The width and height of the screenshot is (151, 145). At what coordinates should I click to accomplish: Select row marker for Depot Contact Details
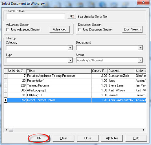coord(6,100)
